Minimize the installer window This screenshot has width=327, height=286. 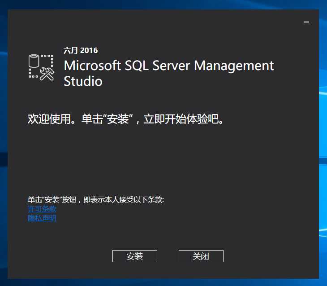306,22
